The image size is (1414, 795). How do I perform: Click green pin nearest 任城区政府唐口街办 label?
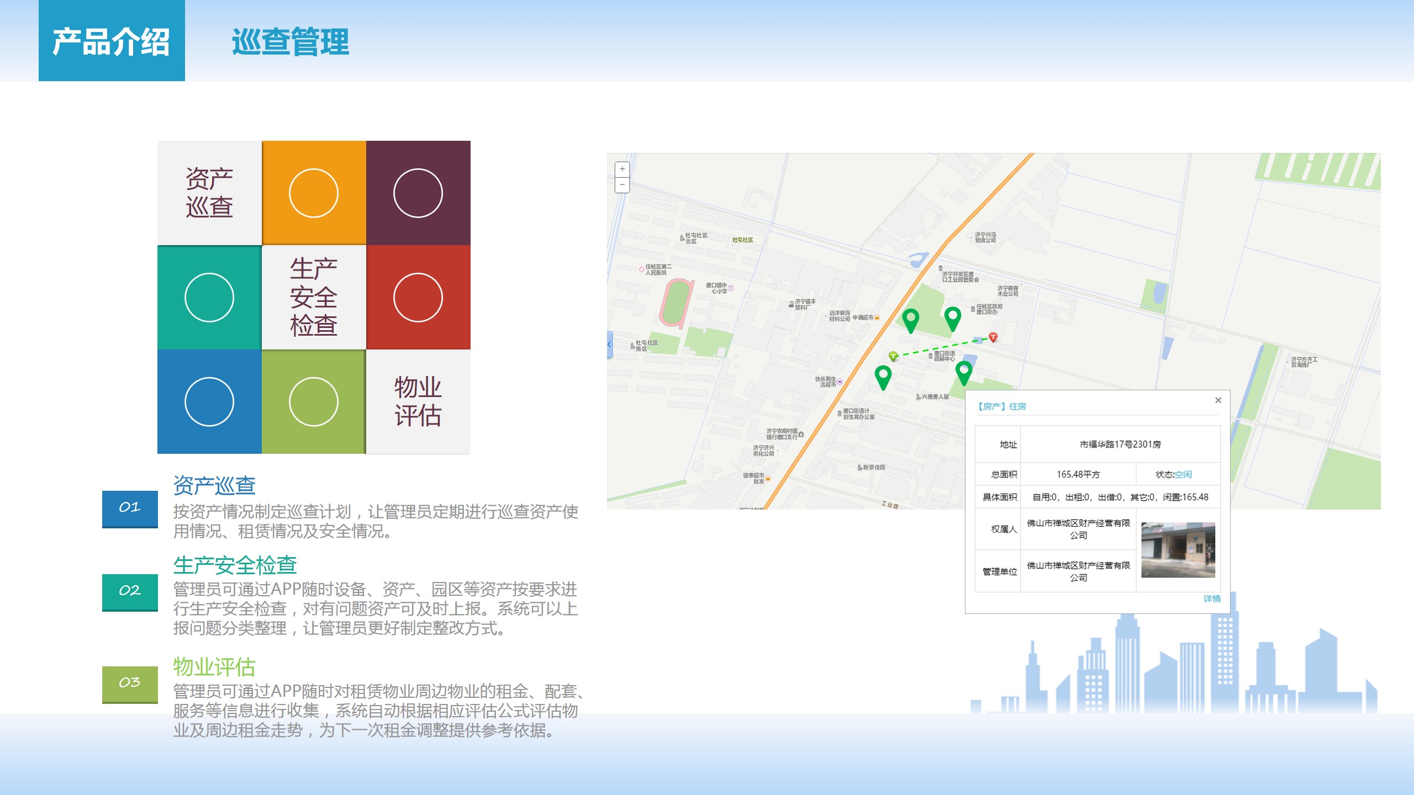[x=953, y=318]
